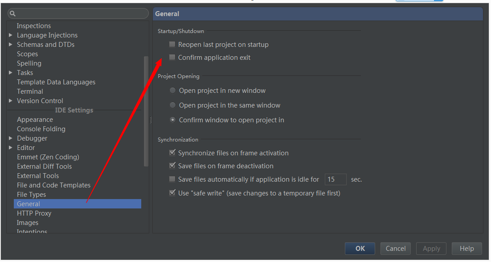Expand the Editor settings node
Image resolution: width=491 pixels, height=262 pixels.
click(x=11, y=148)
